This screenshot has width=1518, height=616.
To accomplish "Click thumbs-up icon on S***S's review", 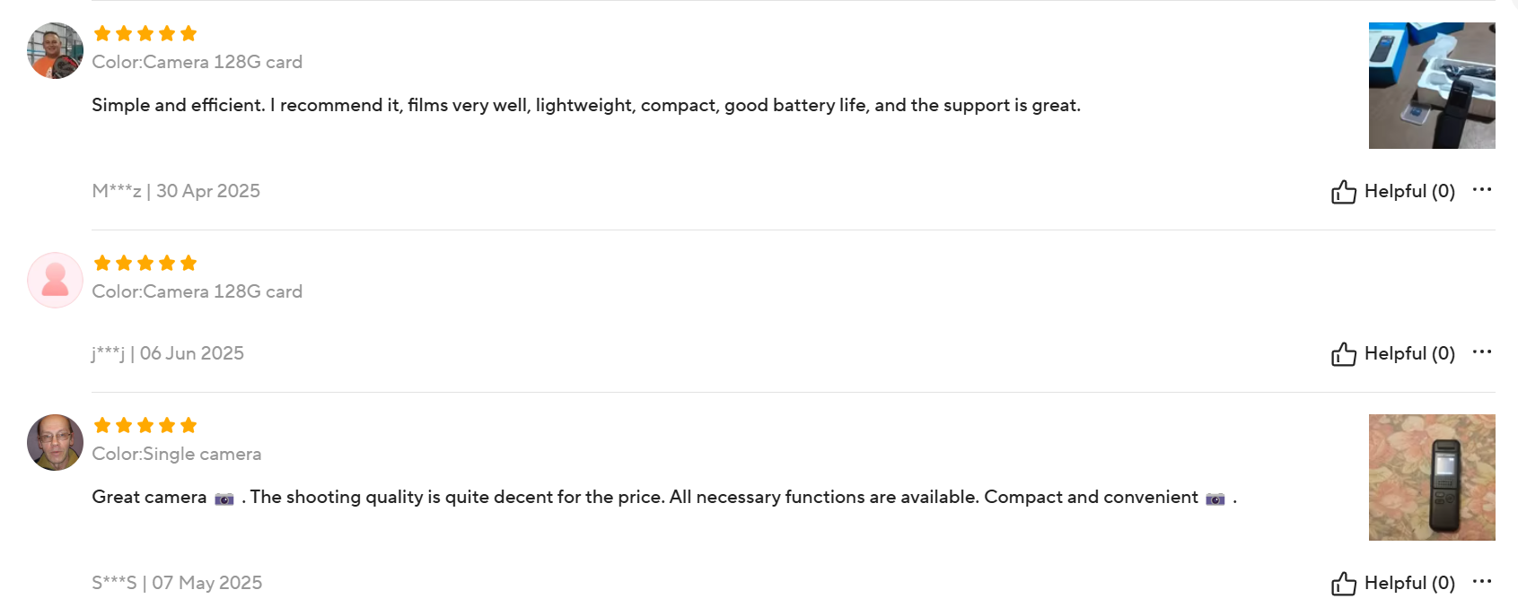I will pyautogui.click(x=1343, y=584).
